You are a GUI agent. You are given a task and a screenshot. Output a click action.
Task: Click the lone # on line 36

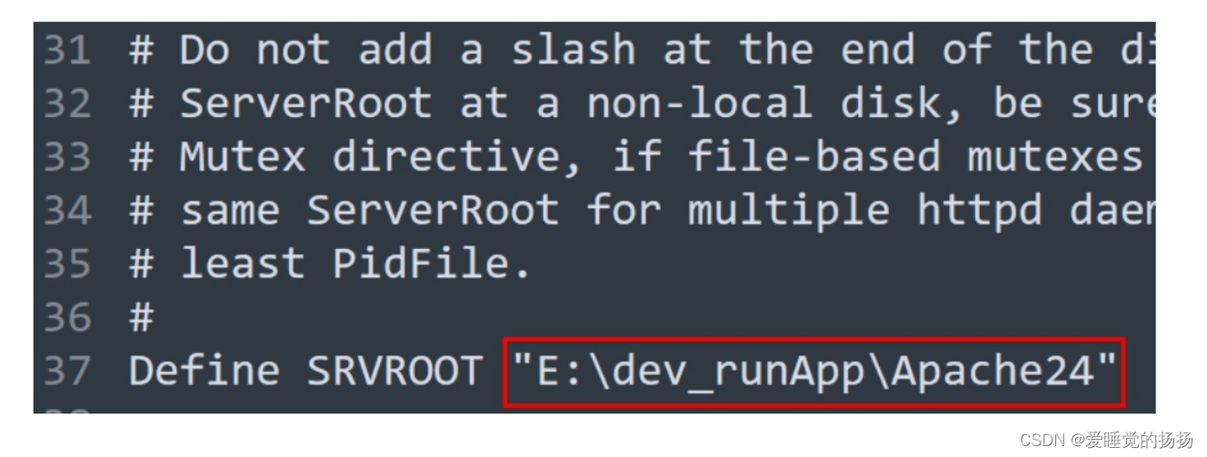[142, 318]
